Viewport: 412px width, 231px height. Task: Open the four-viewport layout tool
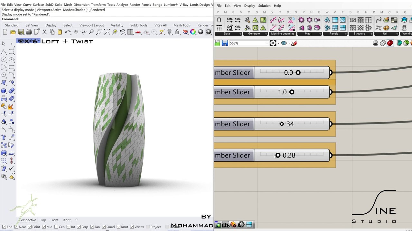pyautogui.click(x=130, y=32)
